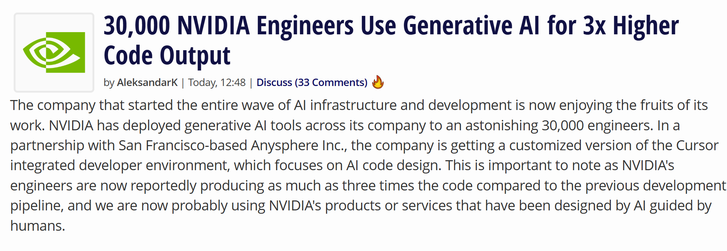
Task: Open author AleksandarK's profile link
Action: point(147,82)
